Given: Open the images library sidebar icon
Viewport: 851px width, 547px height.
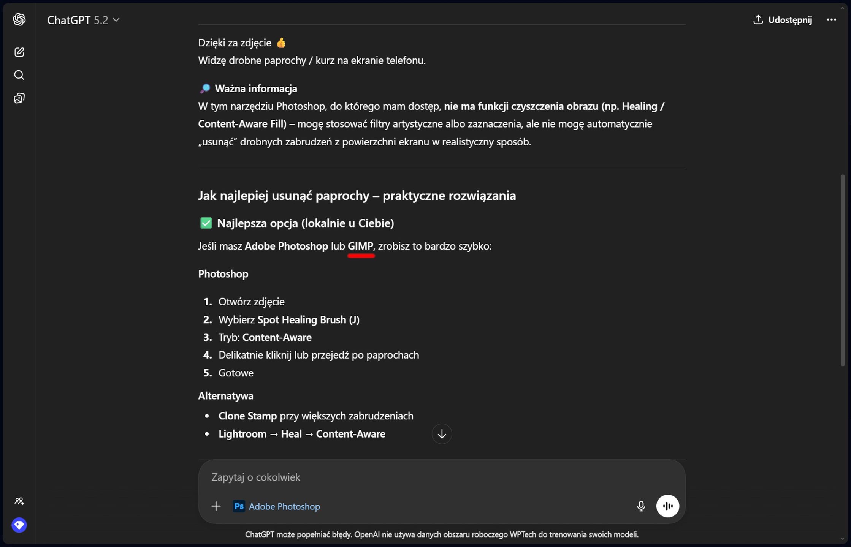Looking at the screenshot, I should pos(19,98).
